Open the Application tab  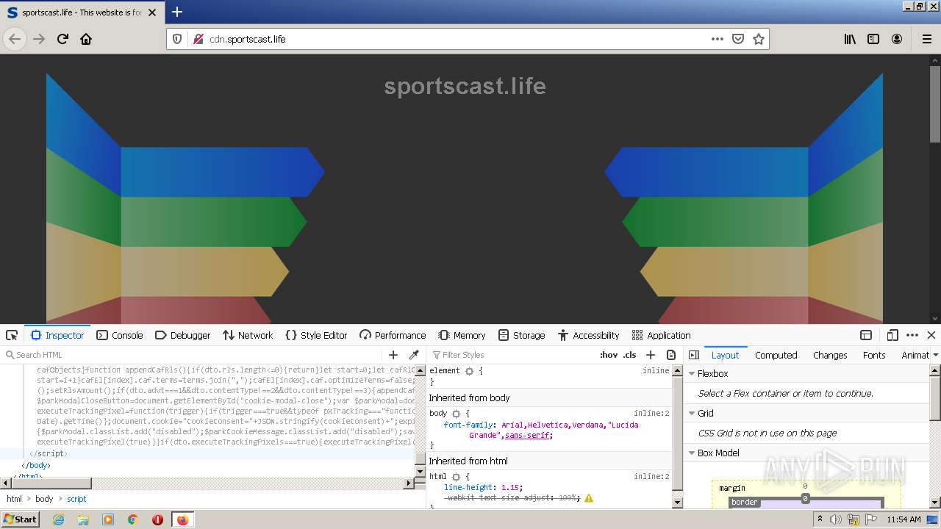(x=661, y=335)
